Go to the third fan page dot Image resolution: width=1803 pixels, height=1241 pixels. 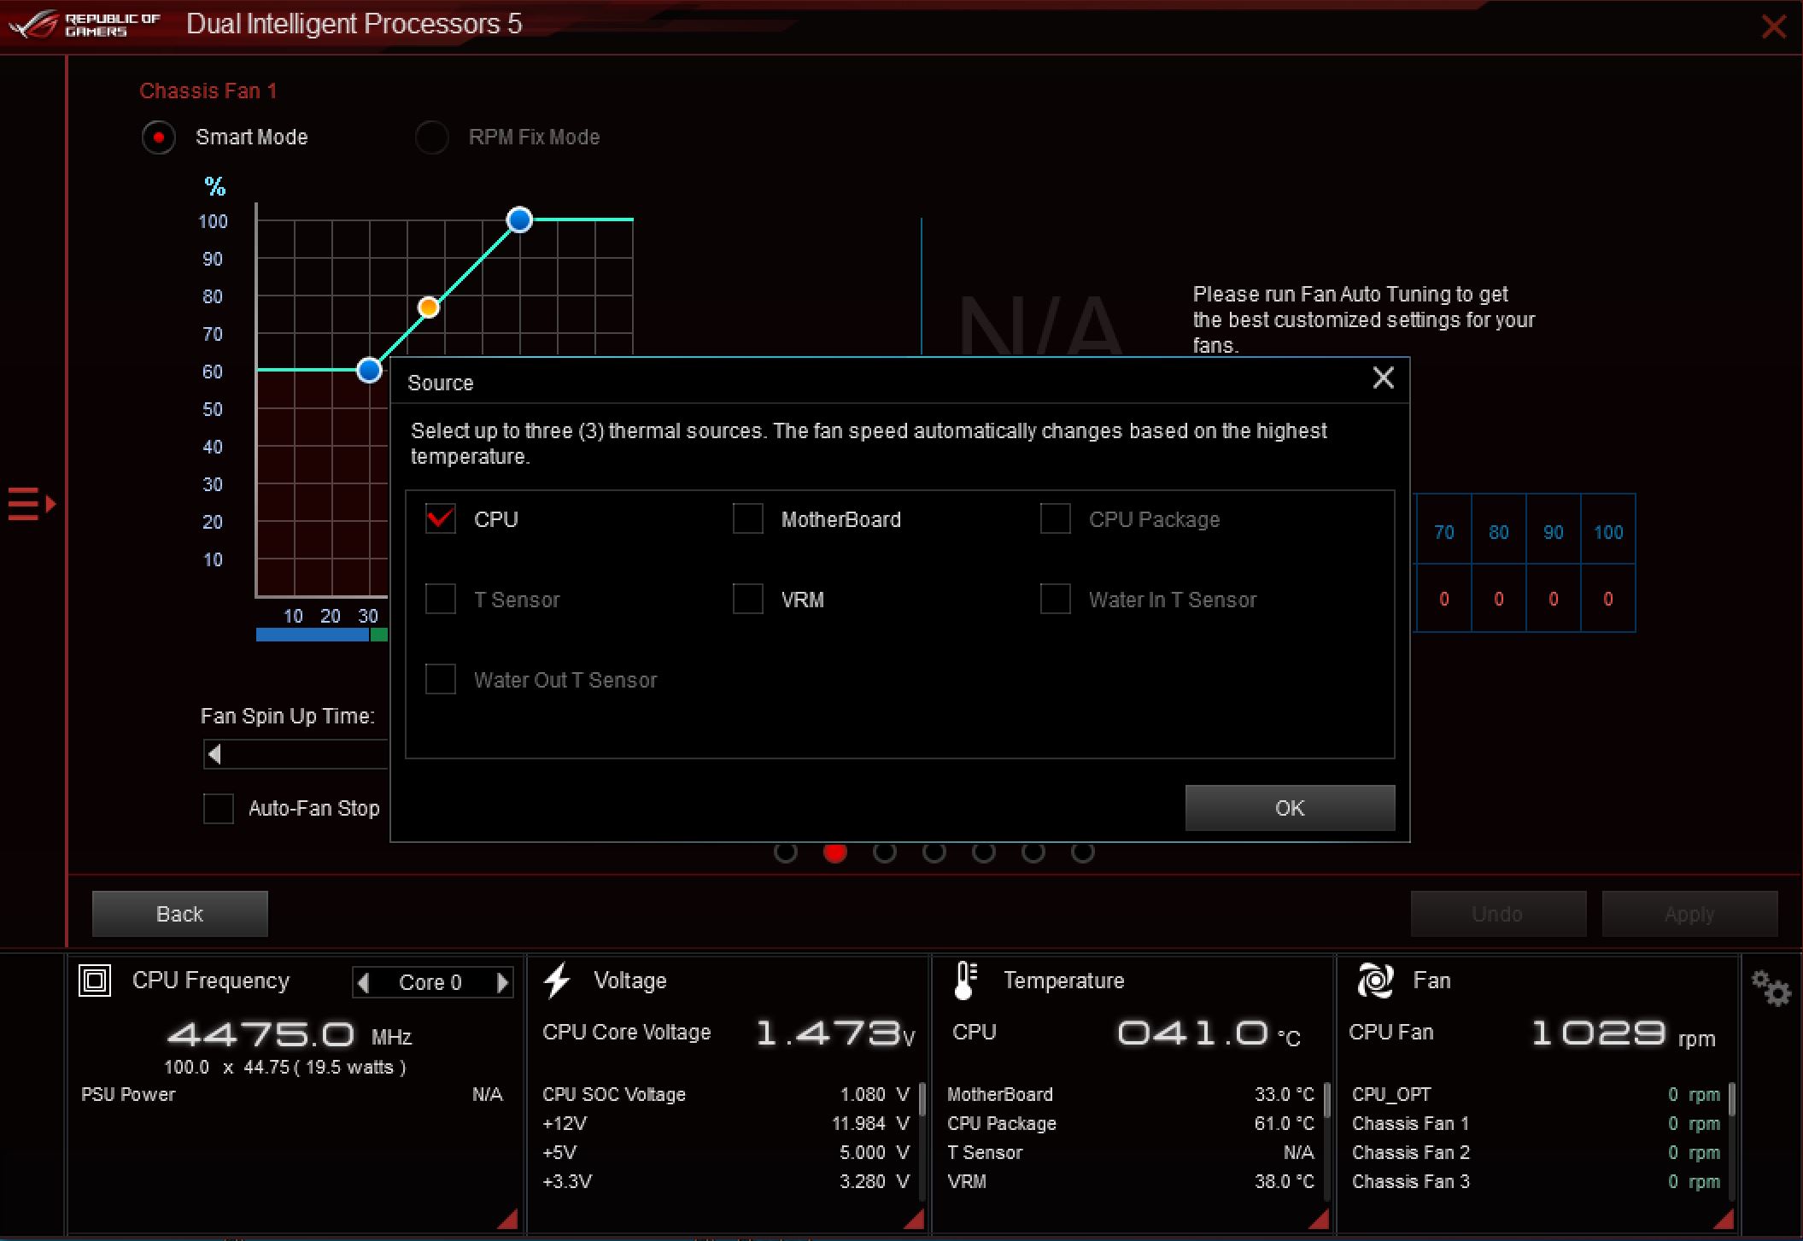coord(885,852)
